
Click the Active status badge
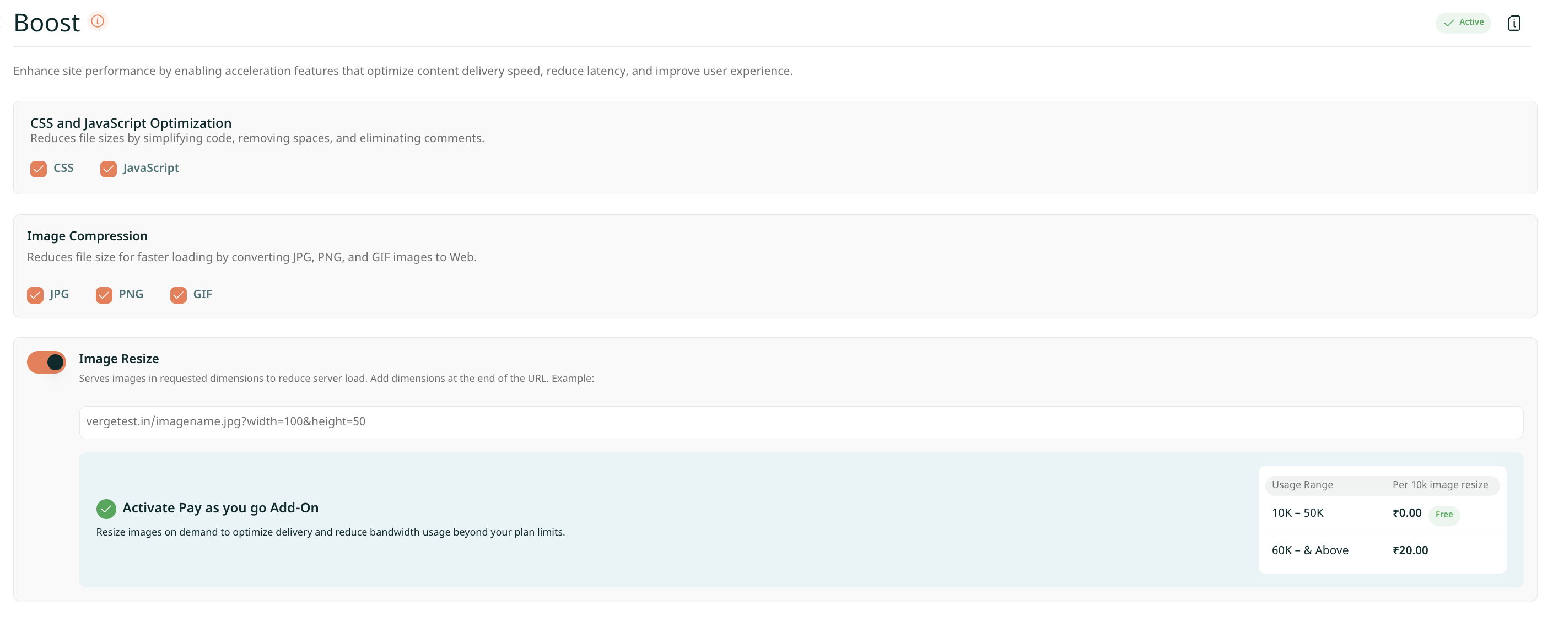point(1463,22)
